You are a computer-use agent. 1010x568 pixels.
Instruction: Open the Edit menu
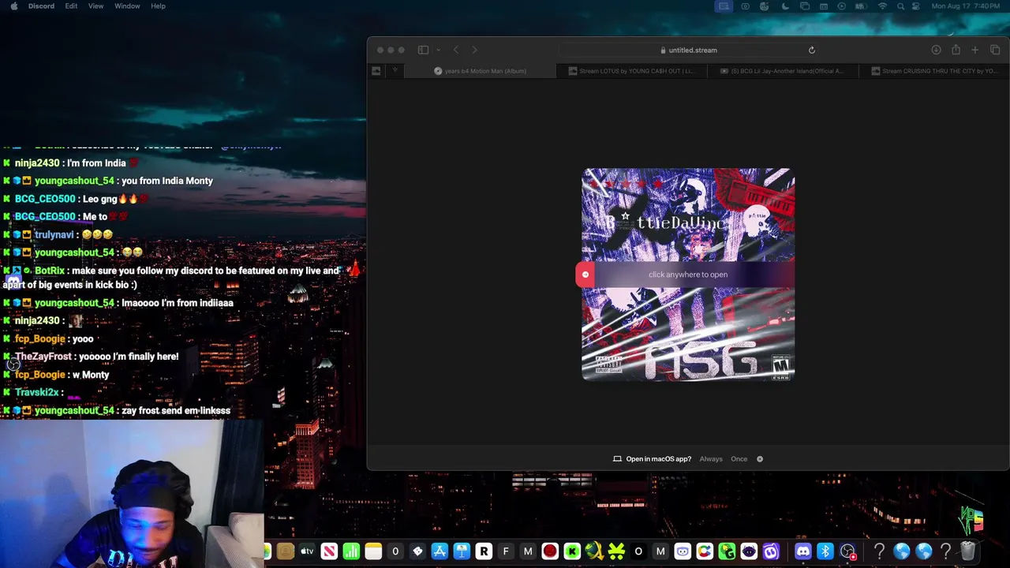pyautogui.click(x=71, y=6)
